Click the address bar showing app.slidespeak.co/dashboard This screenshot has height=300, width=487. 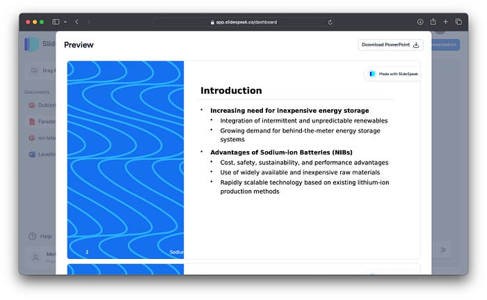click(x=243, y=22)
